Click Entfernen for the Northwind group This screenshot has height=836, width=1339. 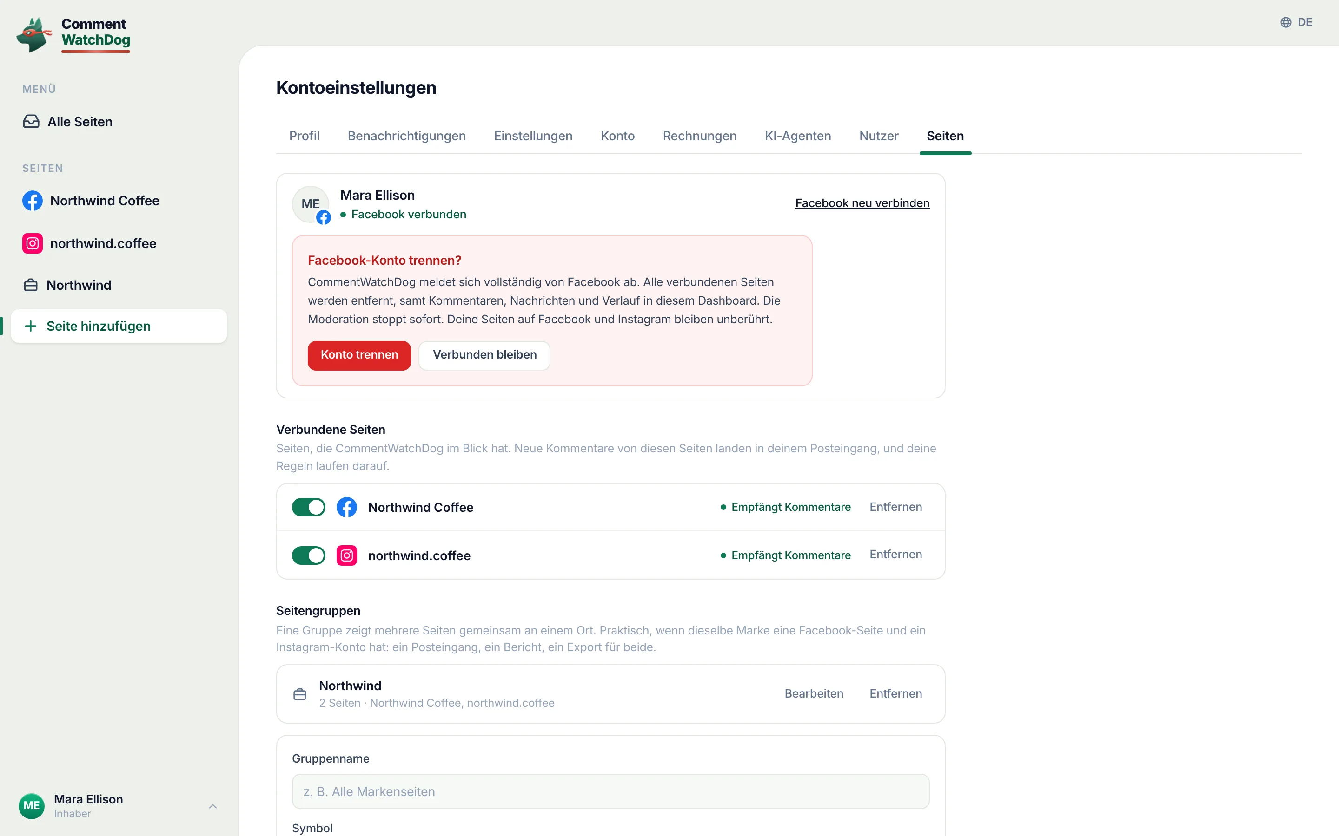(895, 694)
